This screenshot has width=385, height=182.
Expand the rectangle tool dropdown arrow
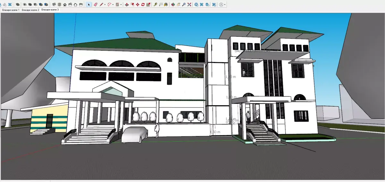[x=121, y=4]
